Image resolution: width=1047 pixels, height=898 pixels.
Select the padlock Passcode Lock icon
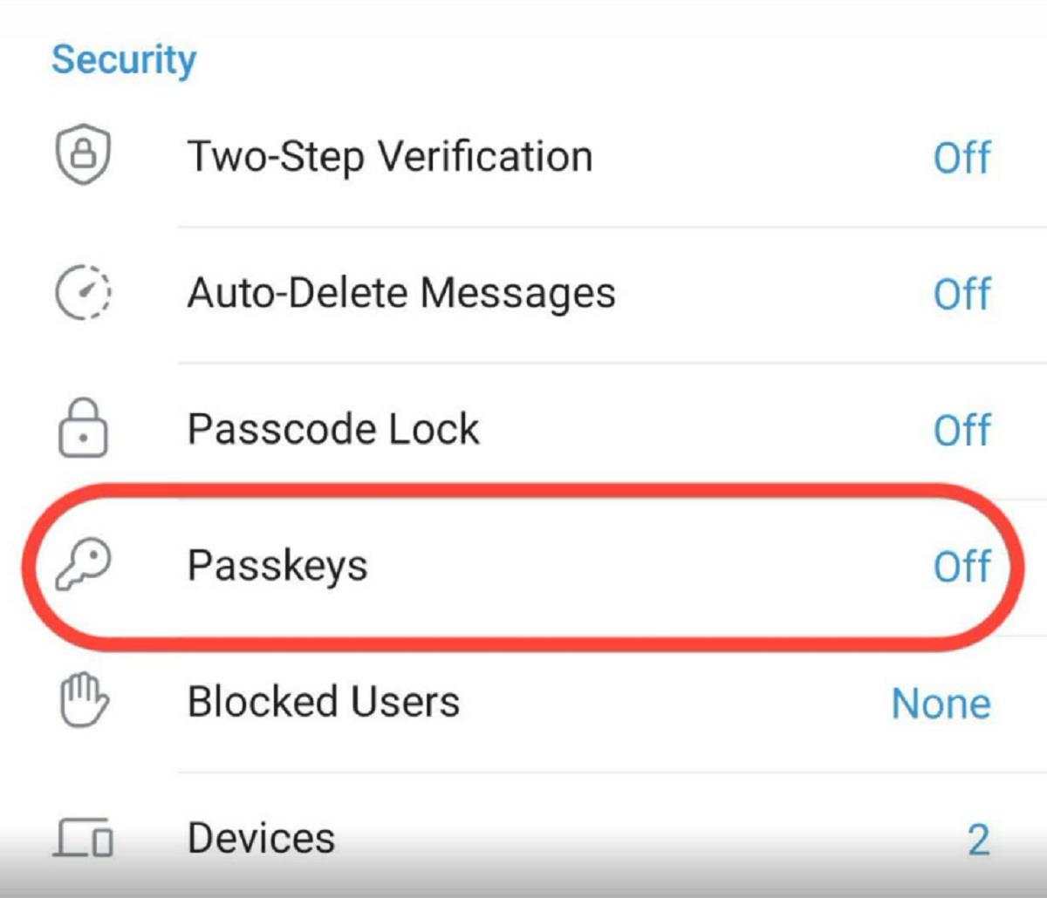(83, 429)
